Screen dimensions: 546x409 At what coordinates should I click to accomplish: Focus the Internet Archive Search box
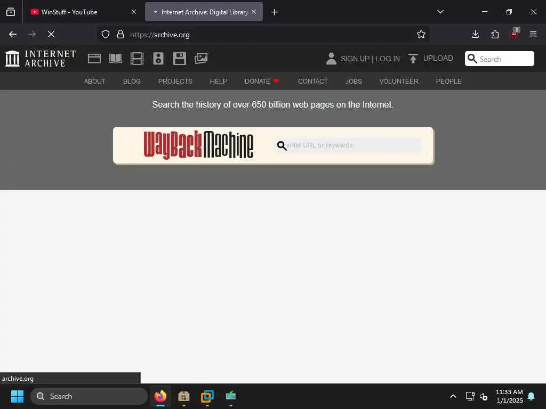(x=499, y=59)
